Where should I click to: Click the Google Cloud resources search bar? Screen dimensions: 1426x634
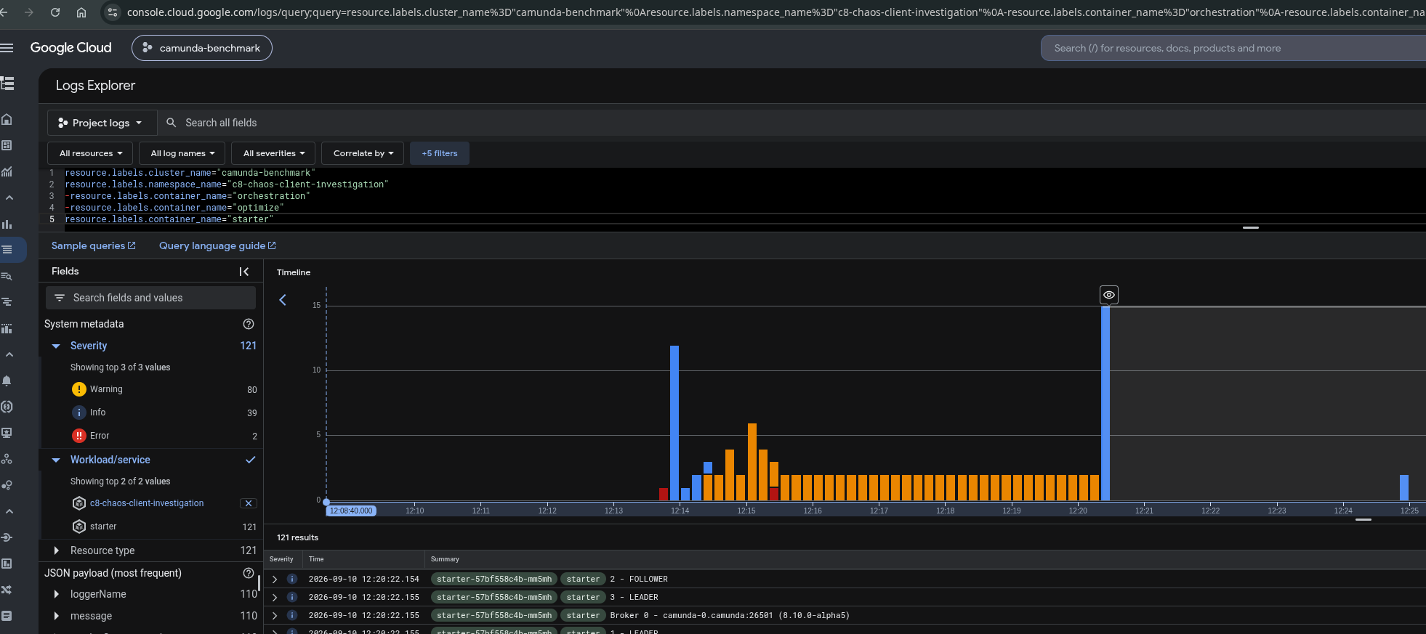coord(1233,48)
